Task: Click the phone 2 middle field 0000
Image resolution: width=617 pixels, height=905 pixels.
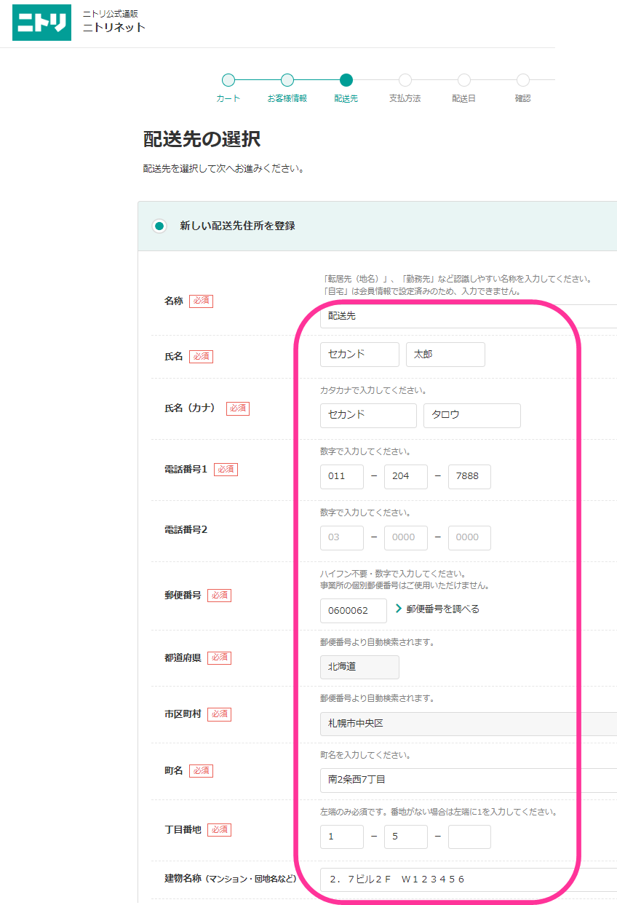Action: 406,538
